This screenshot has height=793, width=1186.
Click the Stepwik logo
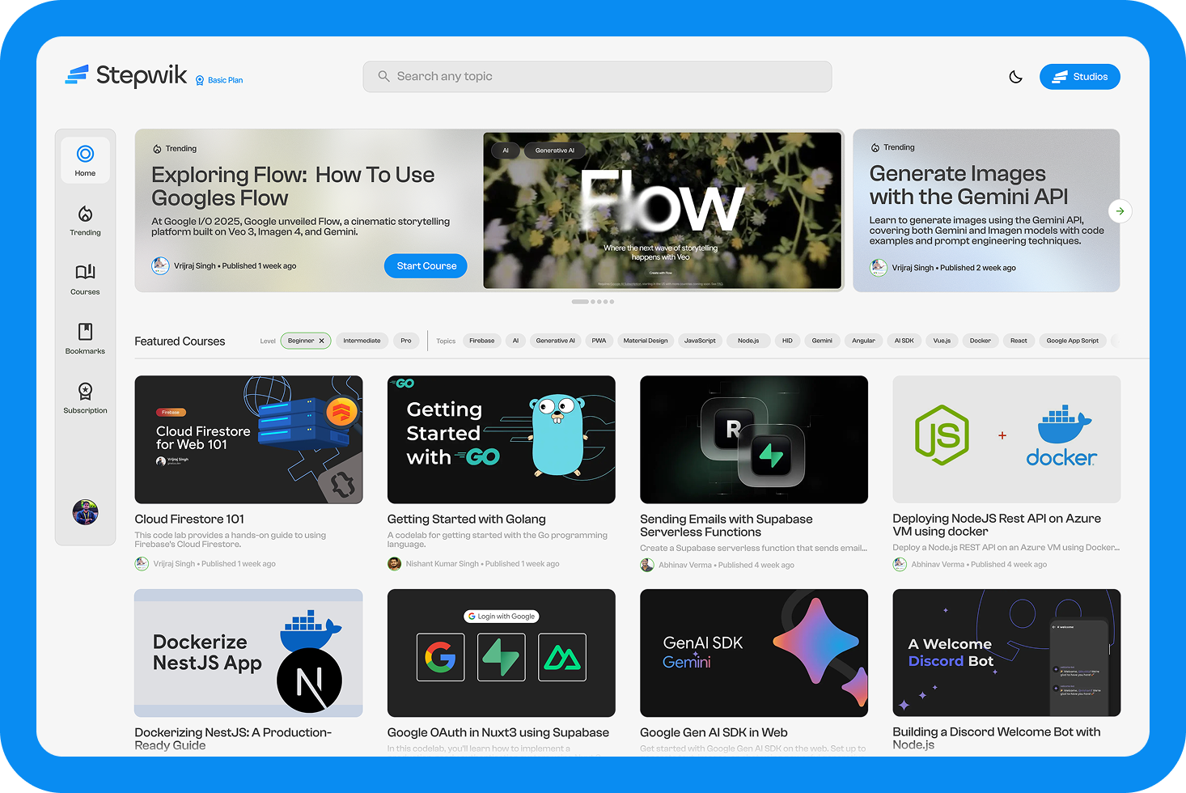click(x=126, y=76)
